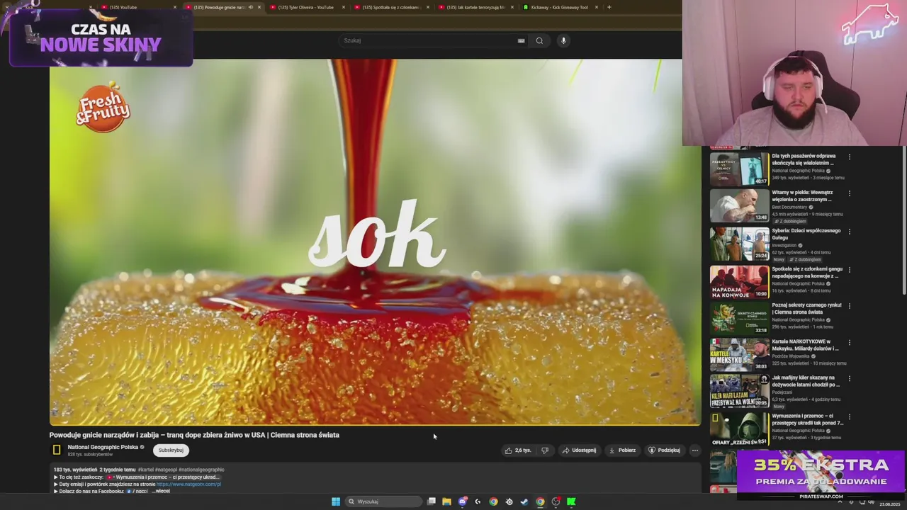Open options menu for 'Wymuszenia i przemoc' video
This screenshot has height=510, width=907.
click(x=849, y=417)
